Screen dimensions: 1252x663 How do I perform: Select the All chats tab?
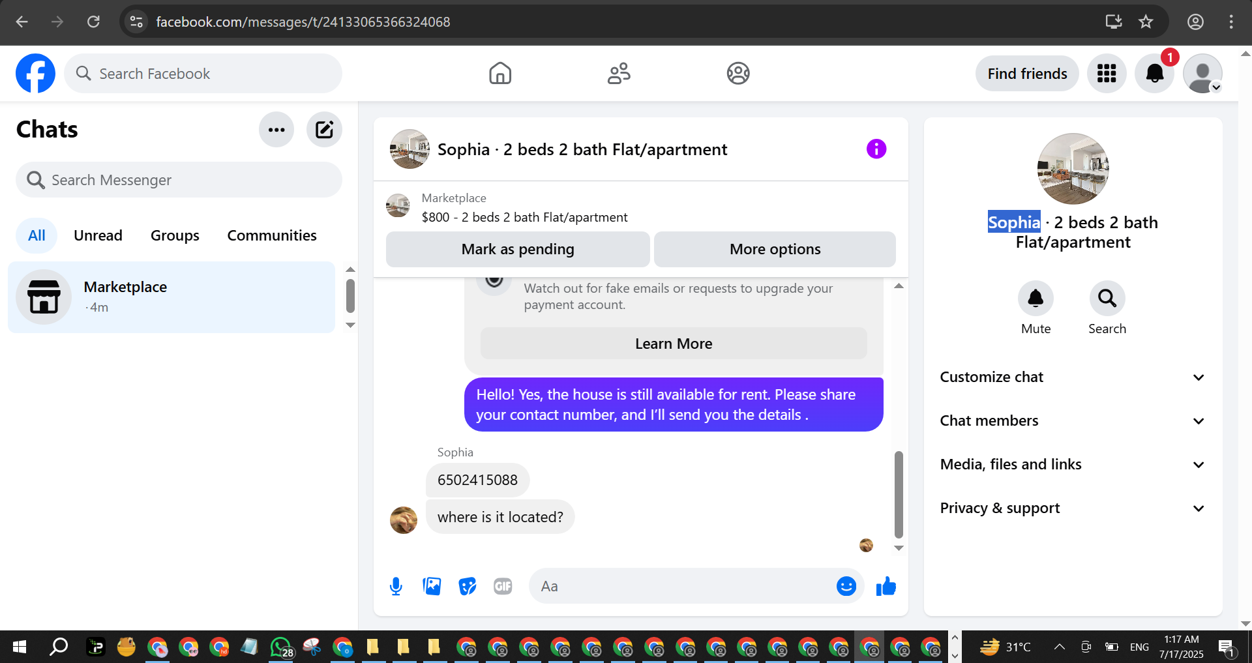37,235
